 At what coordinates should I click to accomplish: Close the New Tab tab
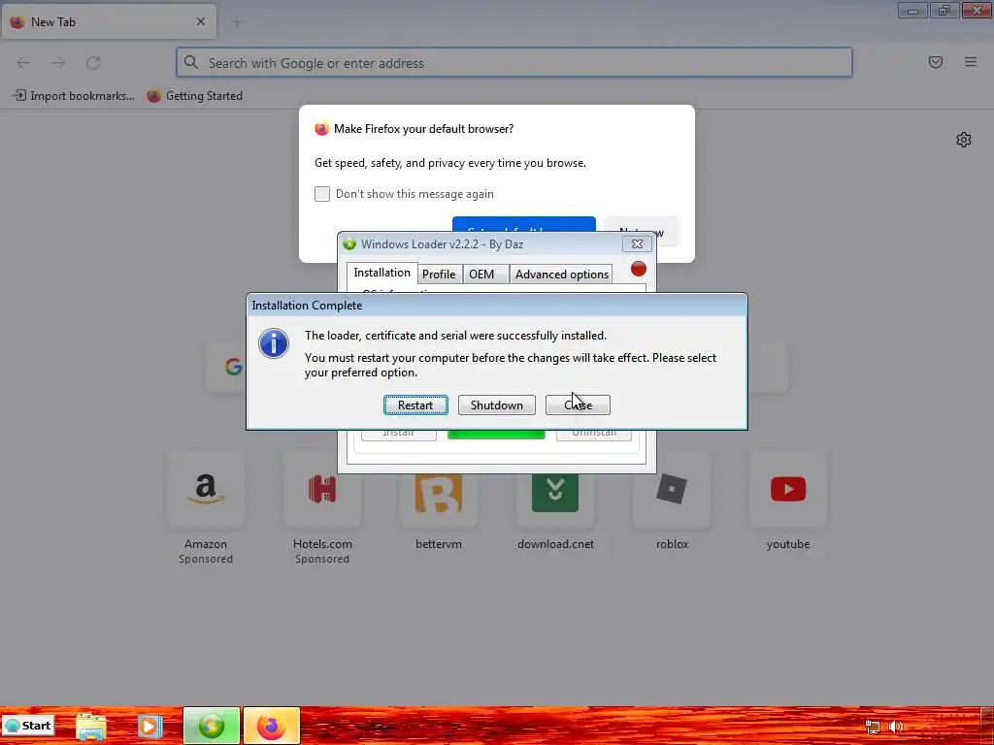[200, 21]
